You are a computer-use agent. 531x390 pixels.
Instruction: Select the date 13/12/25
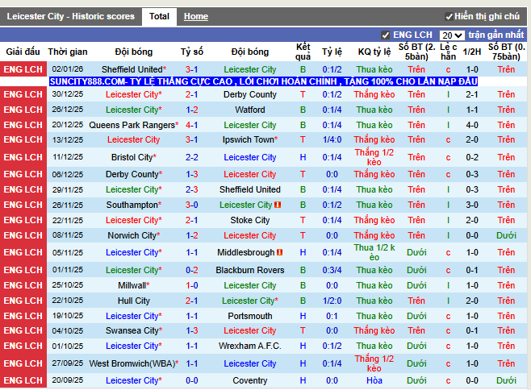(x=68, y=139)
